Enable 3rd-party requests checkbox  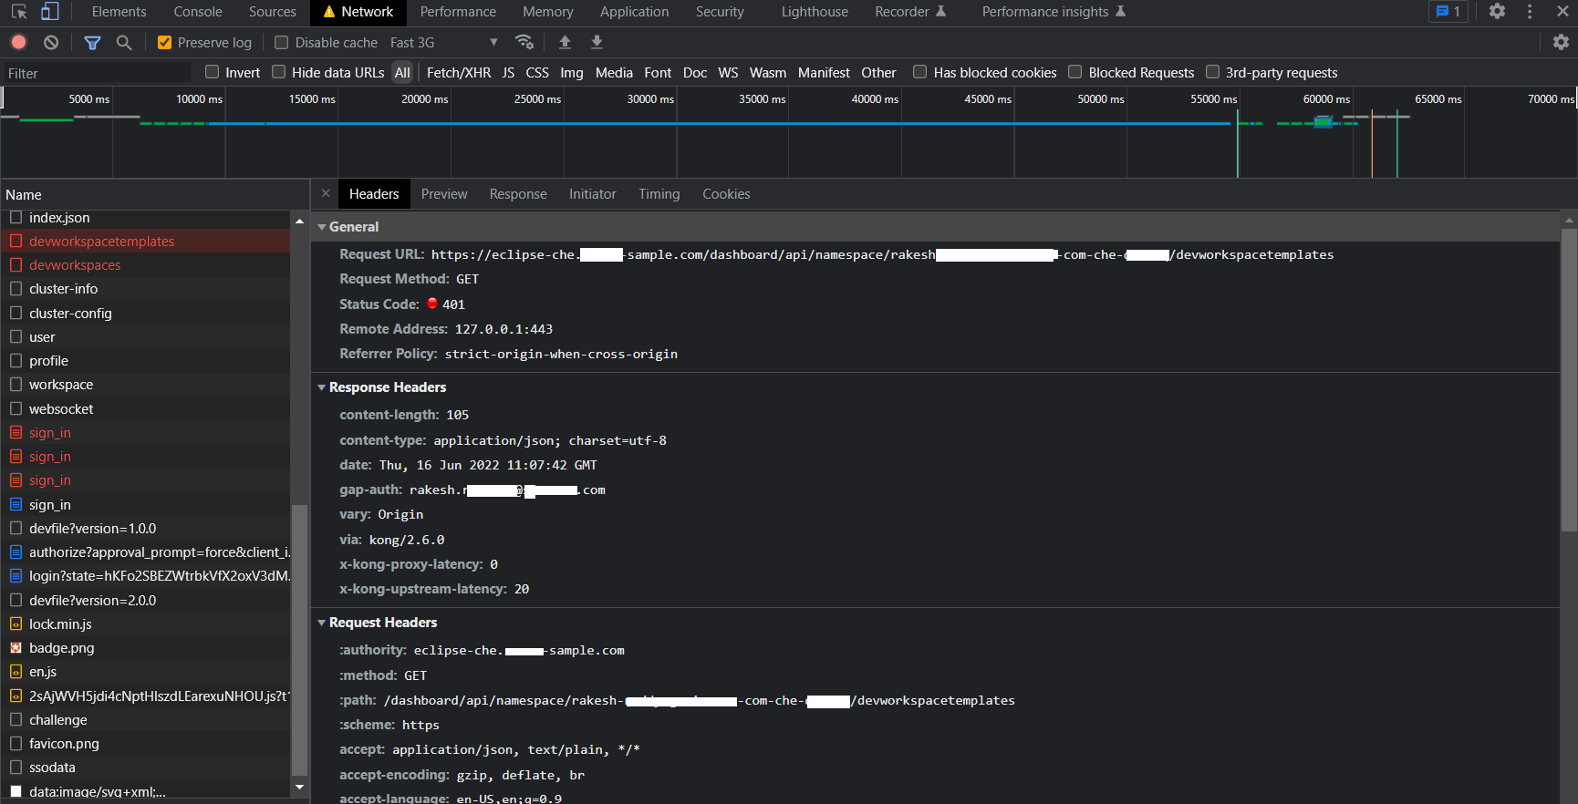(1213, 72)
